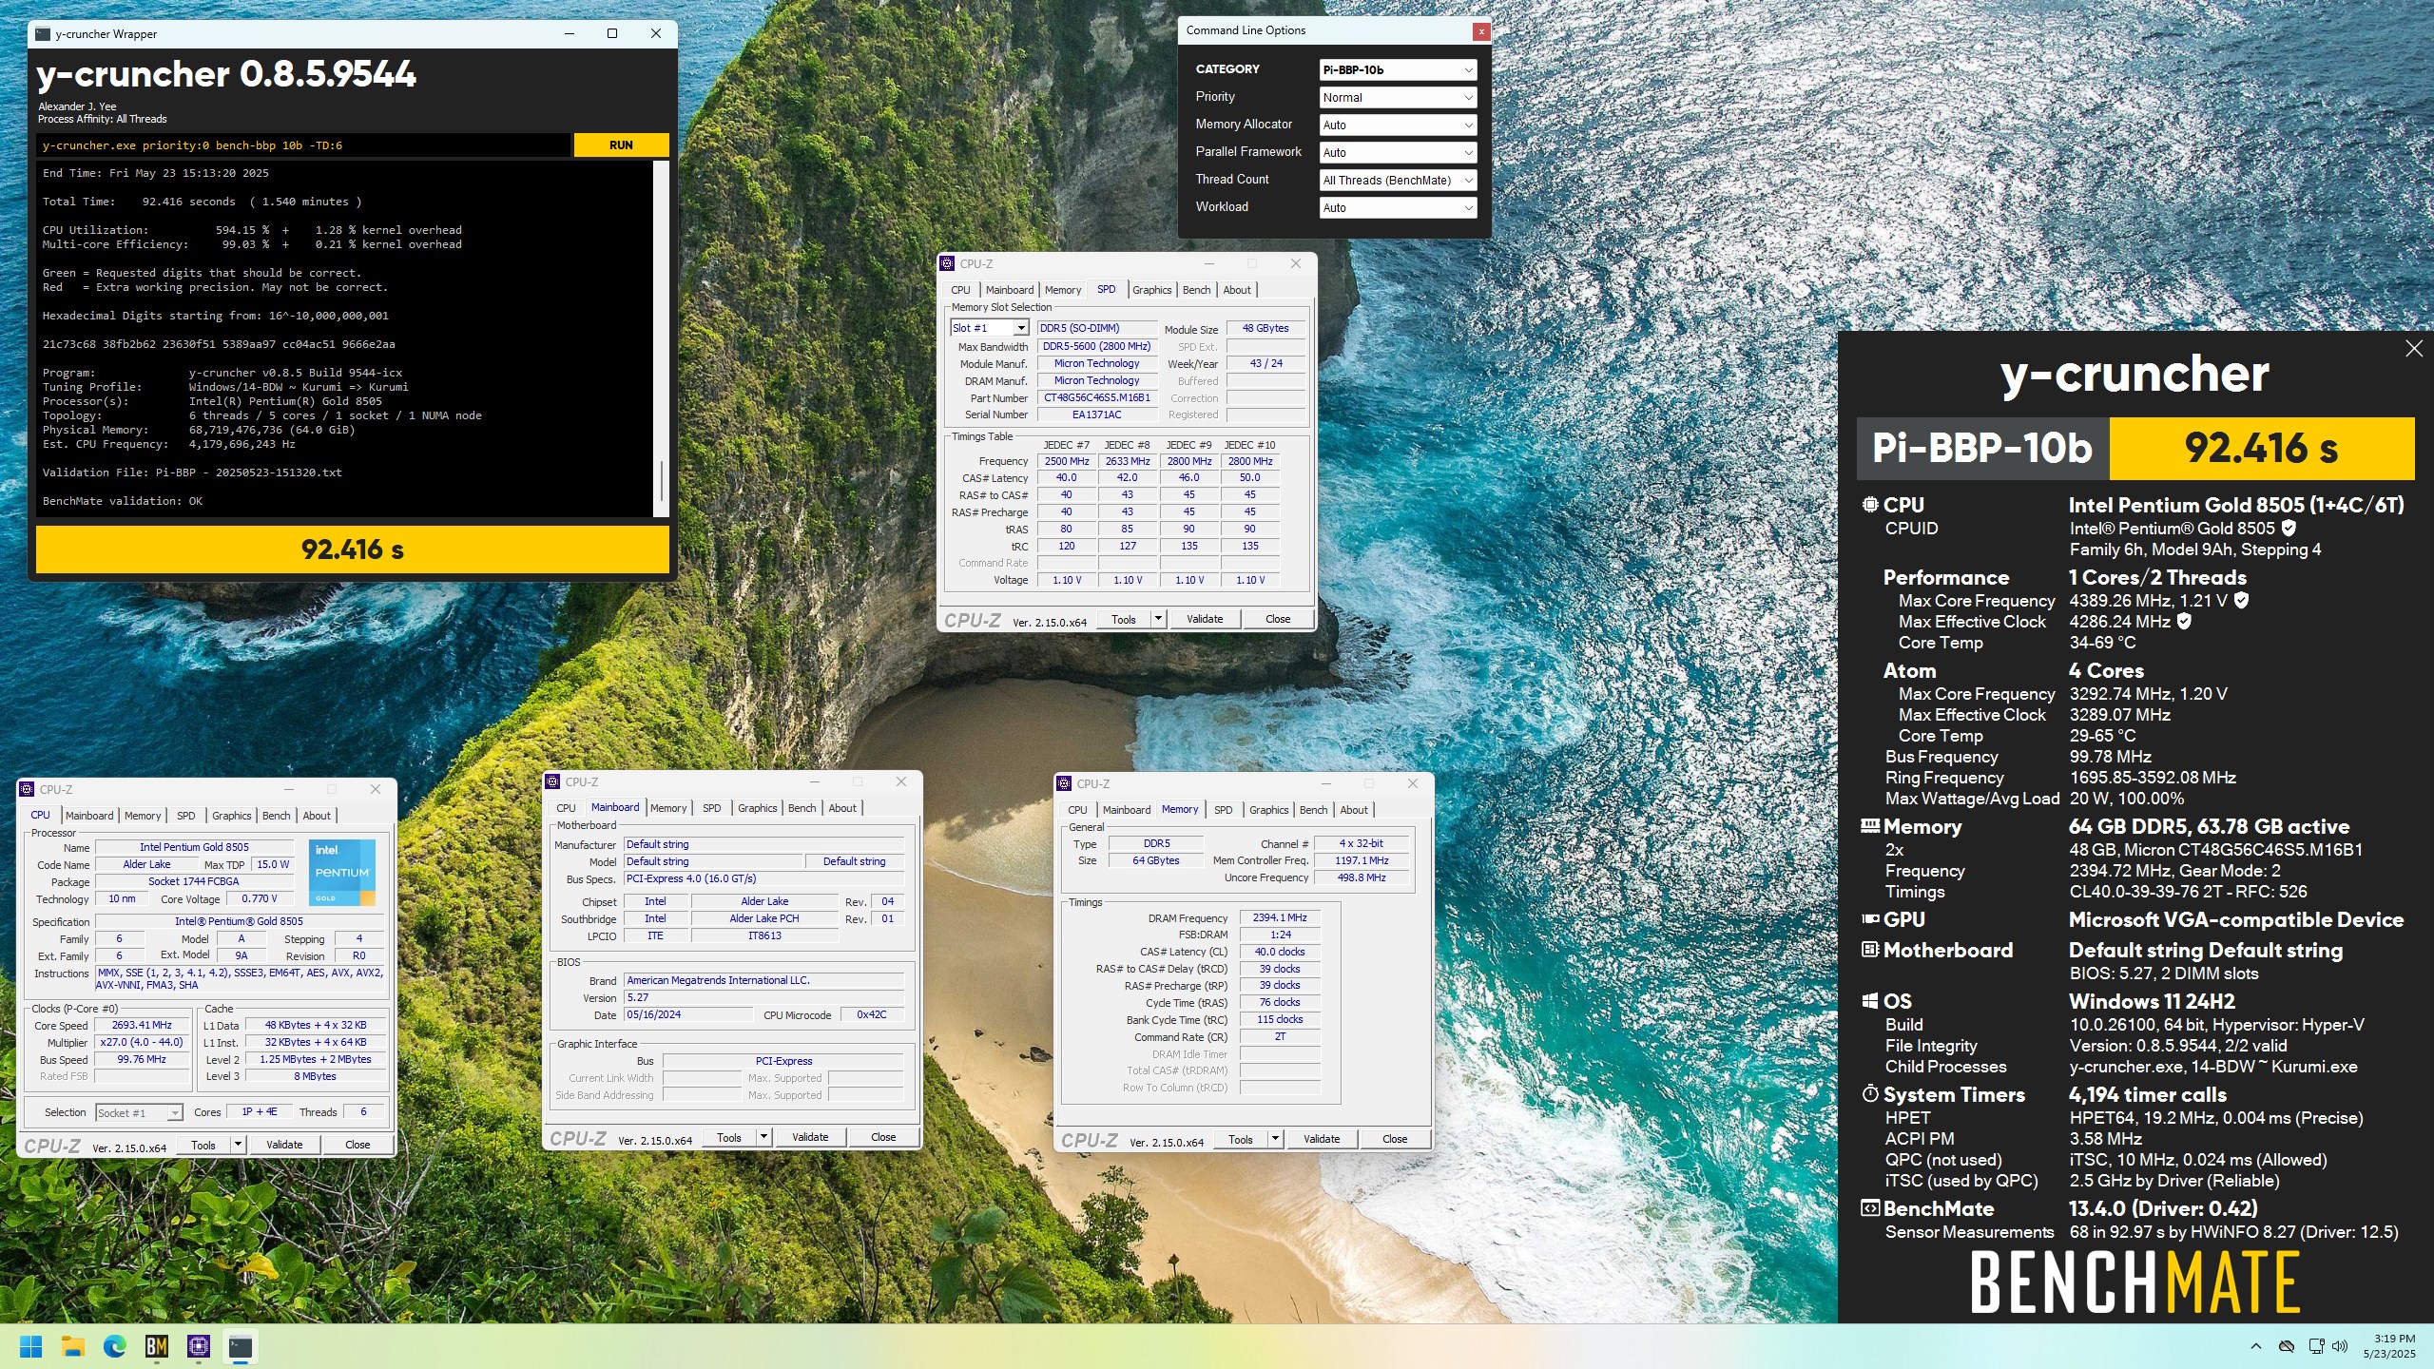
Task: Select Mainboard tab in CPU window
Action: tap(89, 816)
